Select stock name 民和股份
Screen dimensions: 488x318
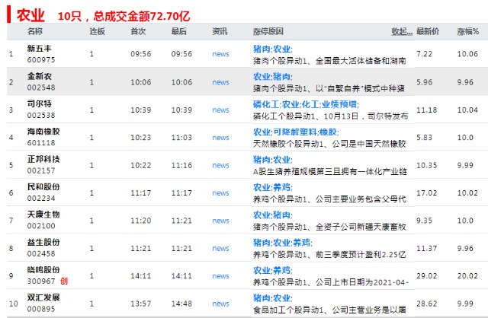[43, 186]
